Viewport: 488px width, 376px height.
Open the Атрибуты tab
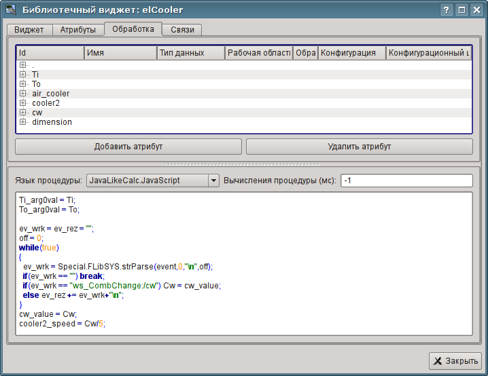78,30
